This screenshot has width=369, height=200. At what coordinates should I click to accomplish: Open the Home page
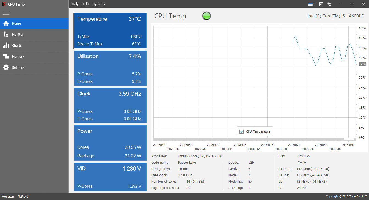[x=16, y=23]
